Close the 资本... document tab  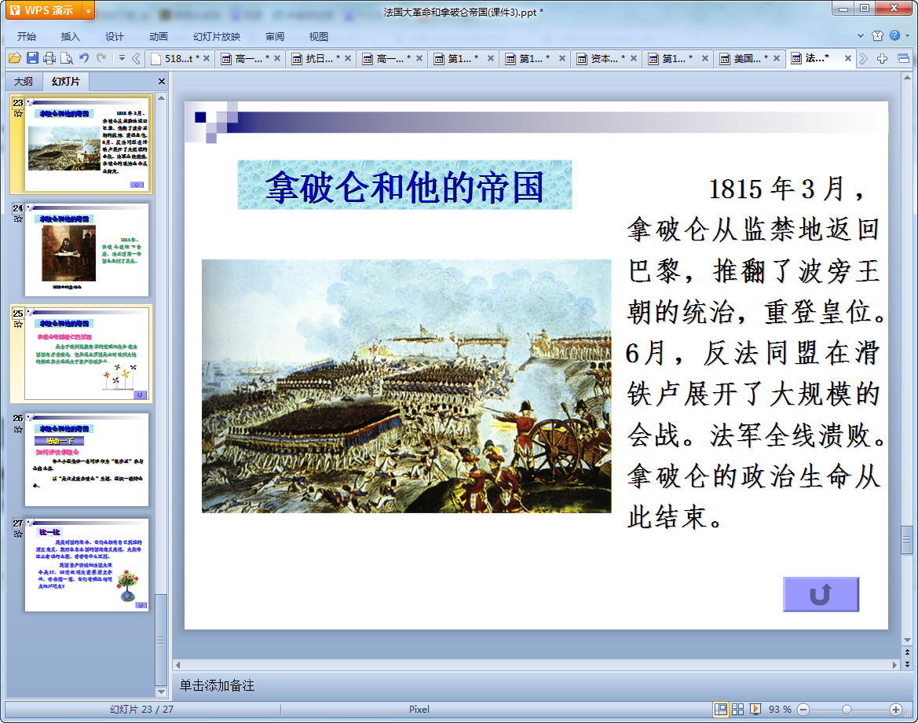coord(634,59)
